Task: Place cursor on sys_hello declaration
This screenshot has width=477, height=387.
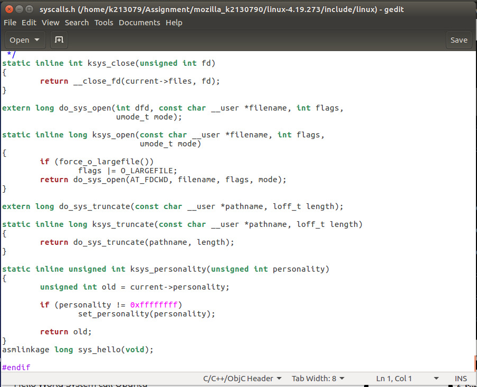Action: click(x=100, y=349)
